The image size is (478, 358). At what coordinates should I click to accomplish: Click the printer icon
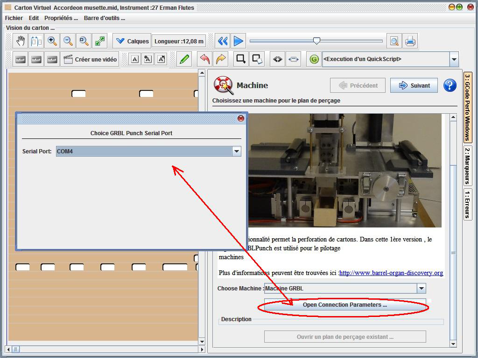point(410,41)
